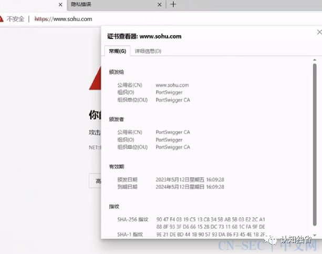Open a new browser tab

point(173,4)
